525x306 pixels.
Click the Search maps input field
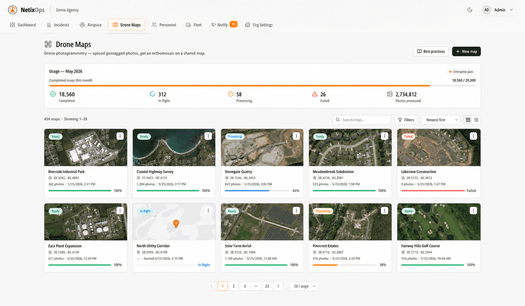(x=362, y=120)
